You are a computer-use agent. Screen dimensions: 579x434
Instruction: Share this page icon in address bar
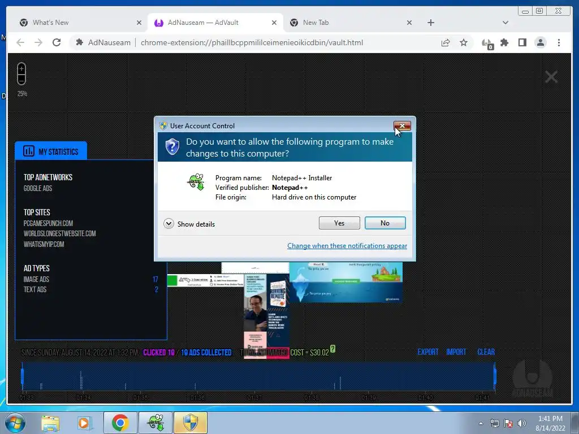[x=446, y=42]
